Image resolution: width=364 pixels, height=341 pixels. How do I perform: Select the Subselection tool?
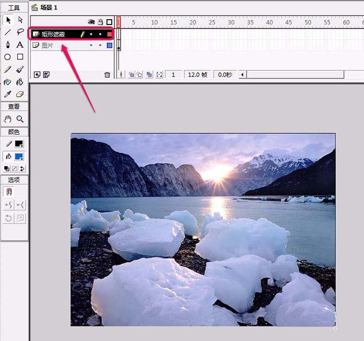click(20, 20)
